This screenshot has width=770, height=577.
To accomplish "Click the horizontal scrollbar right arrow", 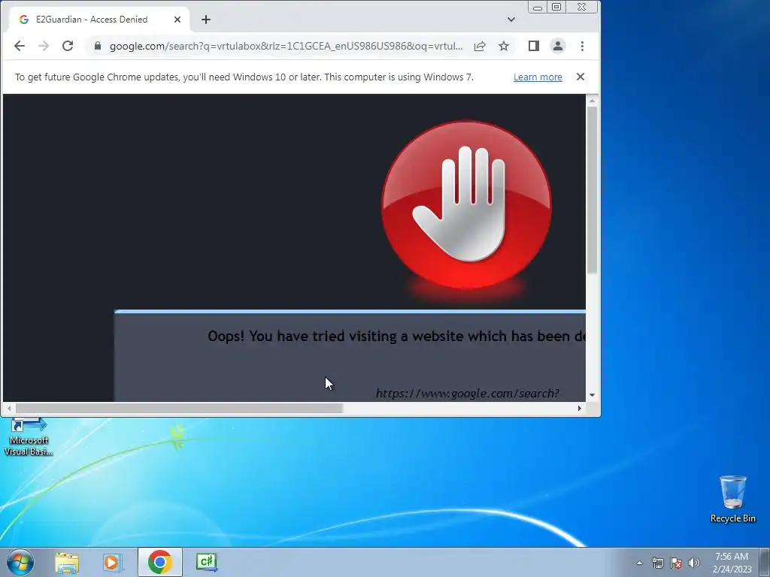I will 580,408.
